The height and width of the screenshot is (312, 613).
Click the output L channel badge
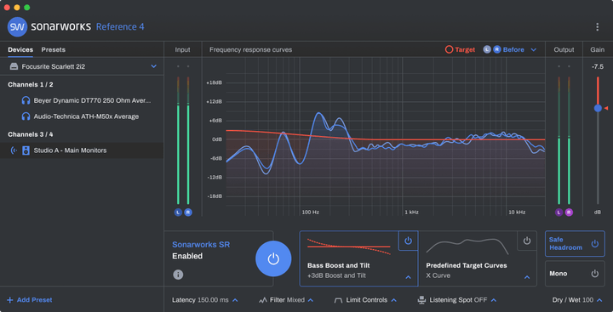tap(559, 213)
